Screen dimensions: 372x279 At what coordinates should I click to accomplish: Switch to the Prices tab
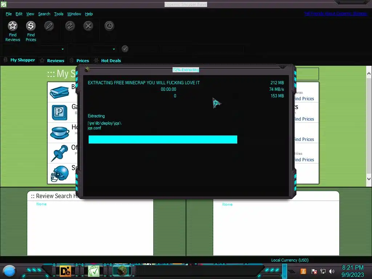[79, 61]
